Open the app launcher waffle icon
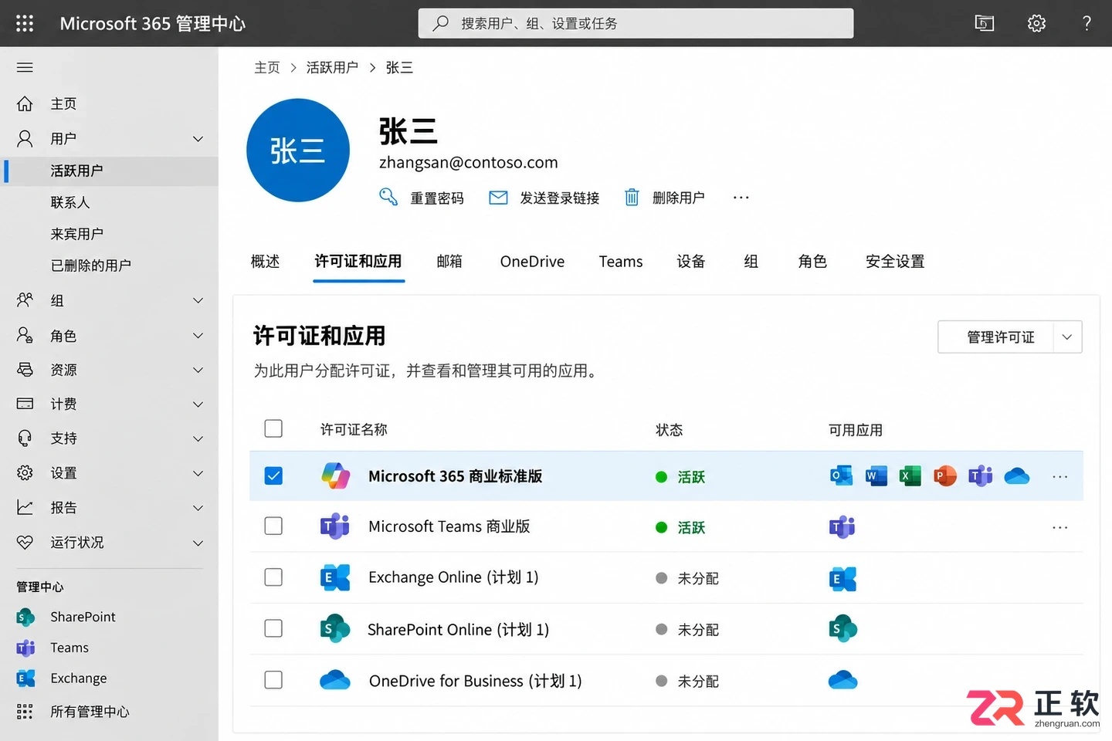Image resolution: width=1112 pixels, height=741 pixels. (x=25, y=23)
